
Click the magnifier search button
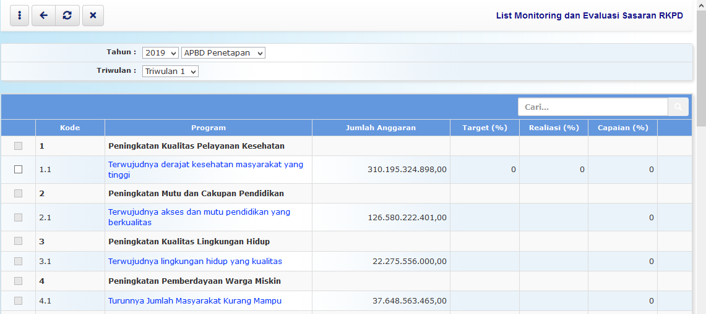pos(678,107)
